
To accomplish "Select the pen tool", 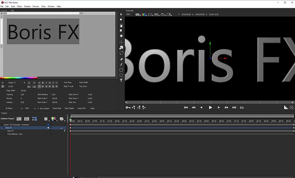I will (121, 59).
